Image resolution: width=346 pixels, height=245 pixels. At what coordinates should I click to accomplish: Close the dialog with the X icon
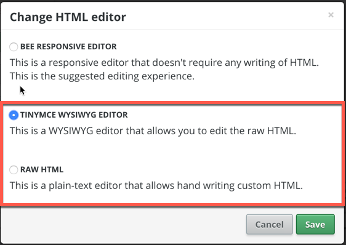(x=331, y=15)
